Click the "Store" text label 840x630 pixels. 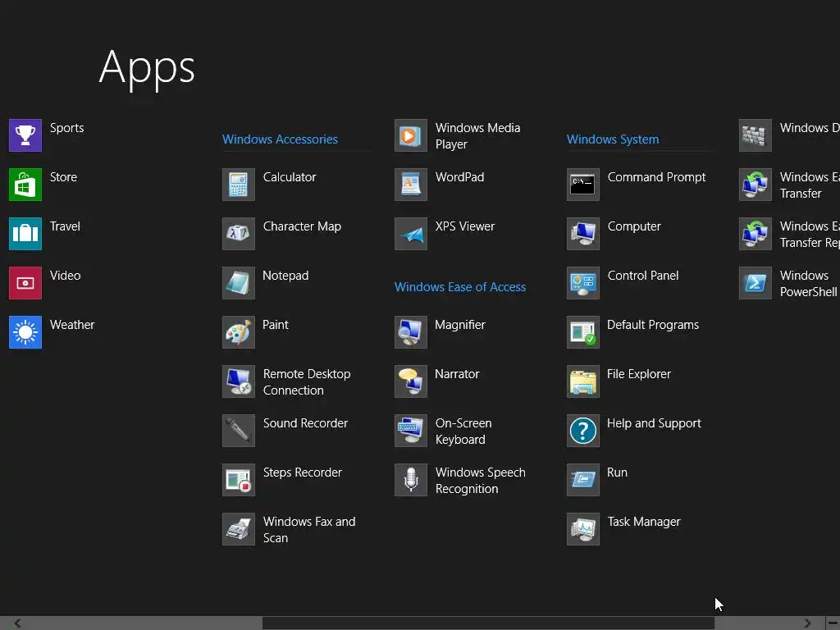click(x=63, y=177)
